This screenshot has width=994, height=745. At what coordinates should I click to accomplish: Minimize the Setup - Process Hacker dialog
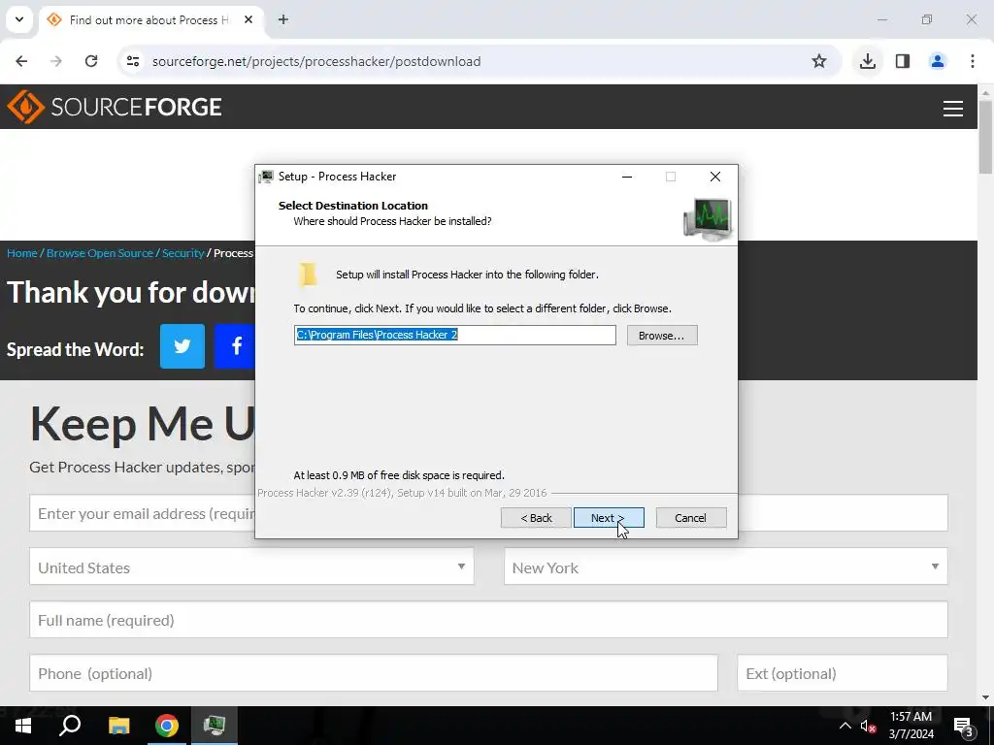pos(627,177)
